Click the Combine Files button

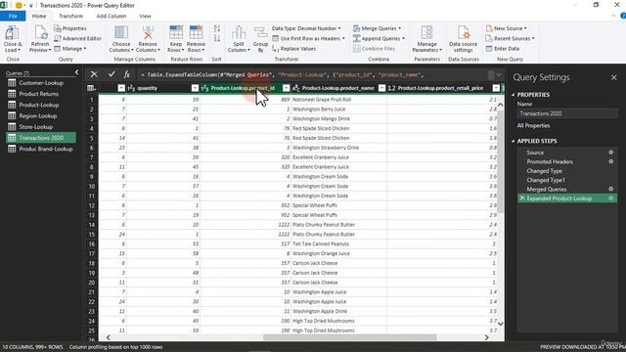(374, 48)
